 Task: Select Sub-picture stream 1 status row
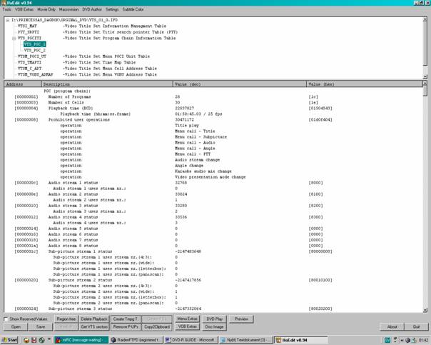click(x=213, y=251)
